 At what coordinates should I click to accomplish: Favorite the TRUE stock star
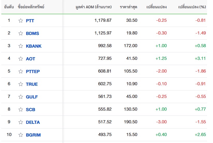coord(21,84)
